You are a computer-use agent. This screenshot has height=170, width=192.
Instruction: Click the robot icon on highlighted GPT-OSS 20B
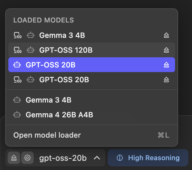(17, 65)
